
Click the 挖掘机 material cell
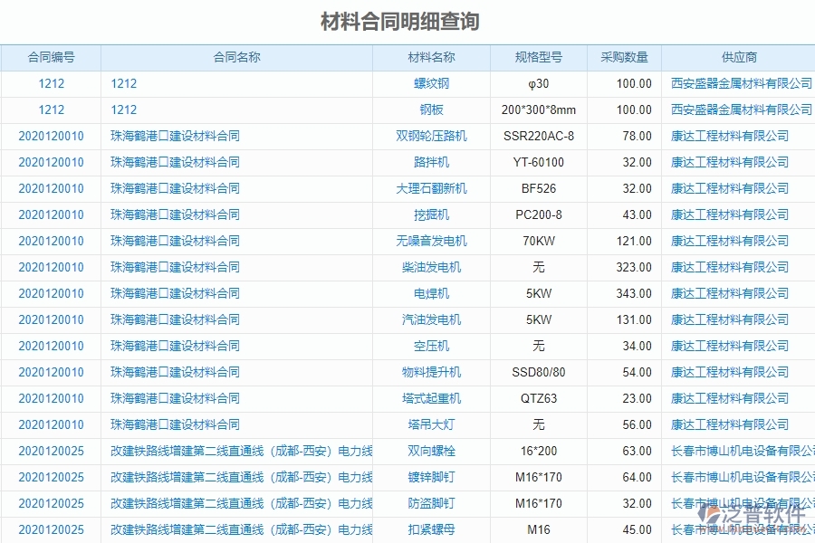(x=432, y=214)
